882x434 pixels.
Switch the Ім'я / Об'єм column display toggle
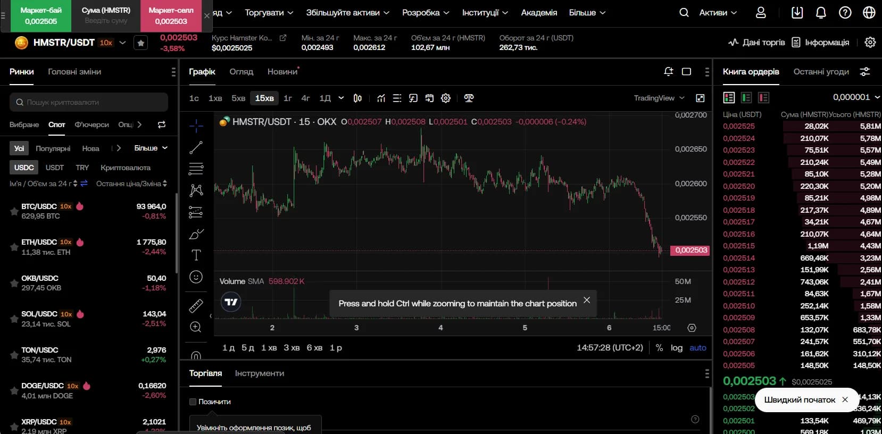point(84,183)
